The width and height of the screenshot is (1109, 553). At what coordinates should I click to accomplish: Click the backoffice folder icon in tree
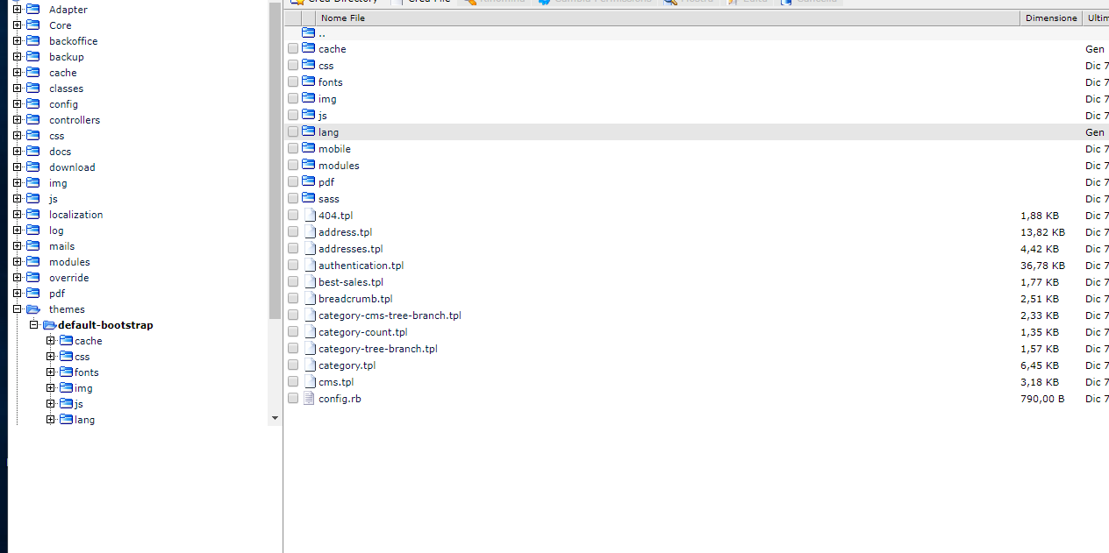click(33, 40)
